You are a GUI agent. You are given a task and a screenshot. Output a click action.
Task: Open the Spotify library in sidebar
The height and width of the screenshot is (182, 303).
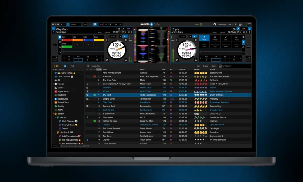(59, 106)
